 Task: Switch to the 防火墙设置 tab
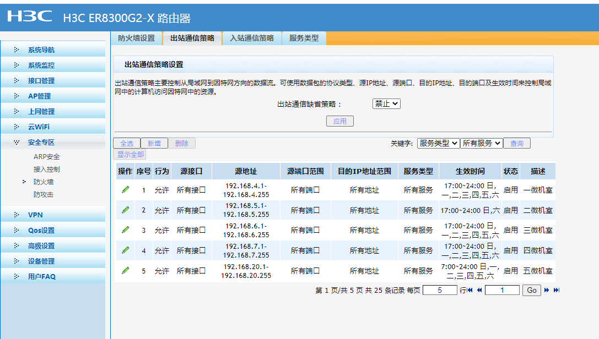pos(136,38)
